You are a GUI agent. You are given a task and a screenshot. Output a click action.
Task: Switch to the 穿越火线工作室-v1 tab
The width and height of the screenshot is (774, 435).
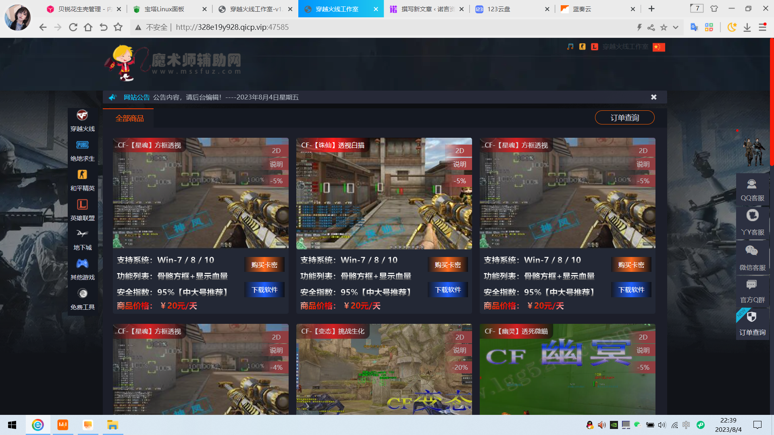256,9
